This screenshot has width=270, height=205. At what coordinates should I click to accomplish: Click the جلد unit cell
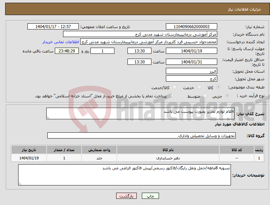point(99,158)
